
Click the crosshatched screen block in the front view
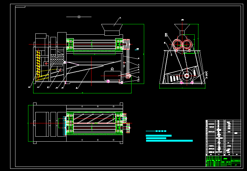click(57, 61)
